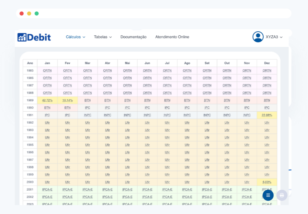Image resolution: width=308 pixels, height=214 pixels.
Task: Click the Debit logo icon
Action: point(22,37)
